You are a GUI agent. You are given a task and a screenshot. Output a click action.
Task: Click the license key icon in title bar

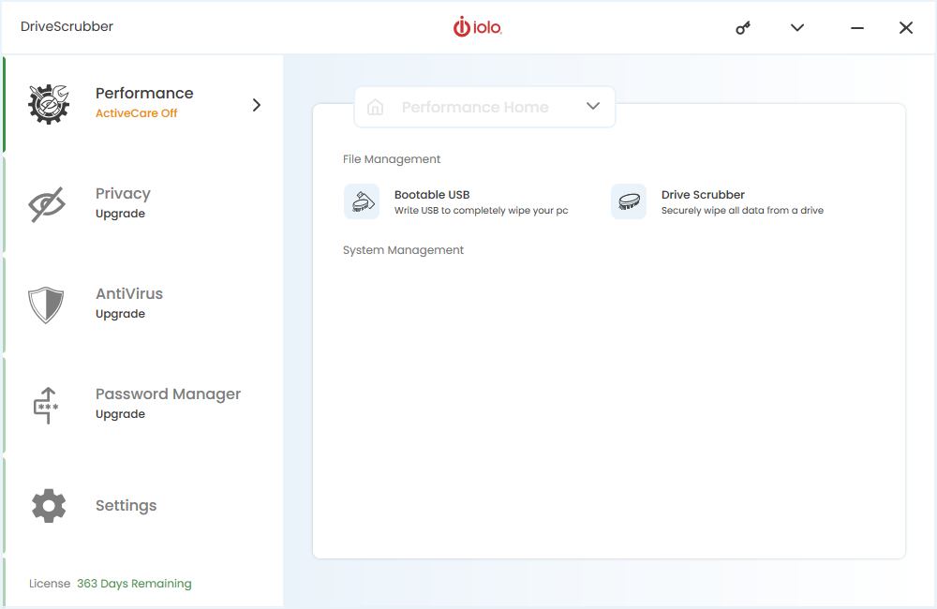tap(743, 27)
